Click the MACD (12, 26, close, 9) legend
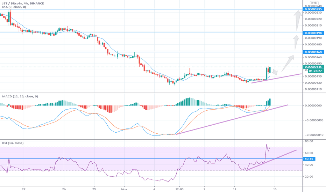Viewport: 326px width, 192px height. click(20, 96)
